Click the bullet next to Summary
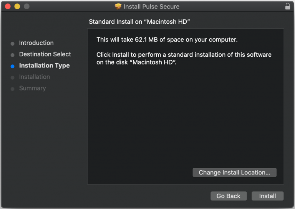 point(12,89)
